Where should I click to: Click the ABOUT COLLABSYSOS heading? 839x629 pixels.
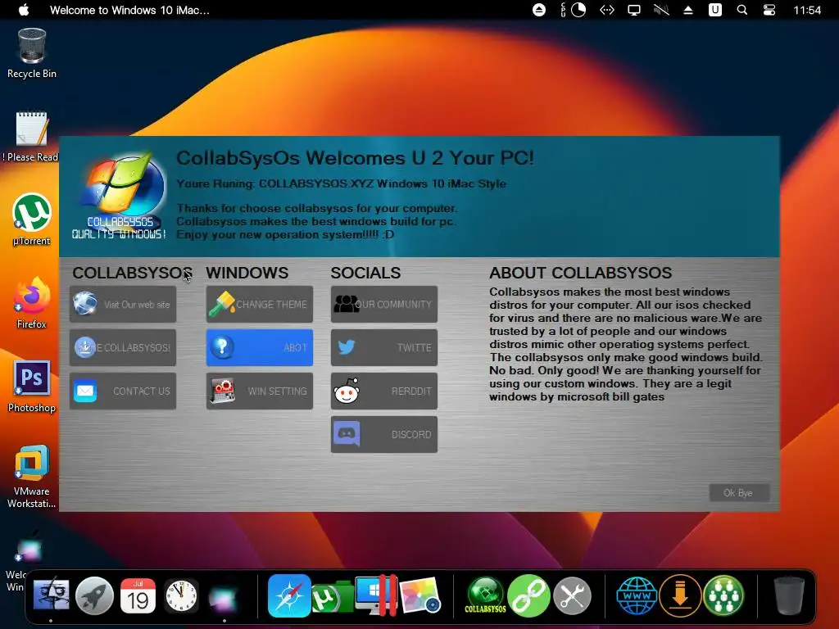click(580, 273)
